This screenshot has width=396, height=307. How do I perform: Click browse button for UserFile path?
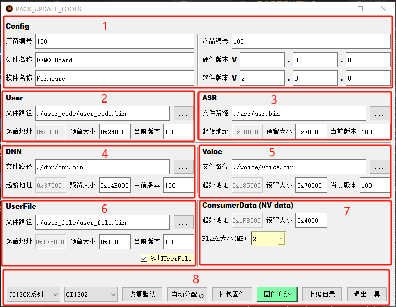point(184,222)
